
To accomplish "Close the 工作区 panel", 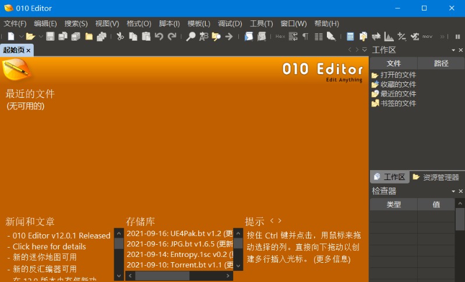I will pos(461,50).
